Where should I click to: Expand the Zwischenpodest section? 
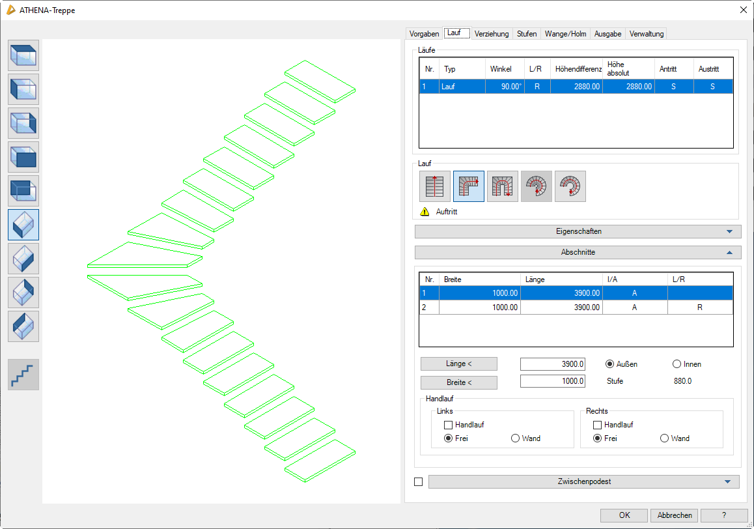583,482
